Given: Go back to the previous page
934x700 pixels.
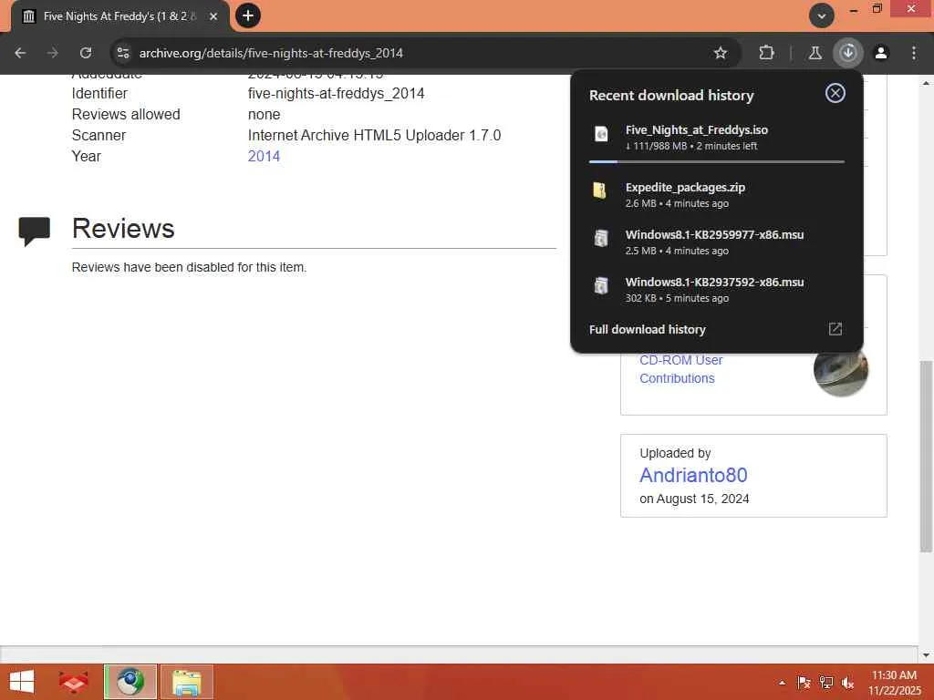Looking at the screenshot, I should [x=20, y=53].
